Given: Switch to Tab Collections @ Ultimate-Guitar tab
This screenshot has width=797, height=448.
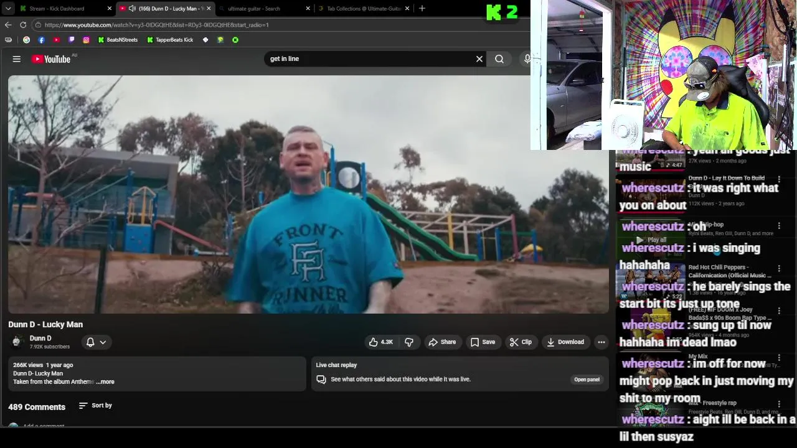Looking at the screenshot, I should [x=364, y=9].
